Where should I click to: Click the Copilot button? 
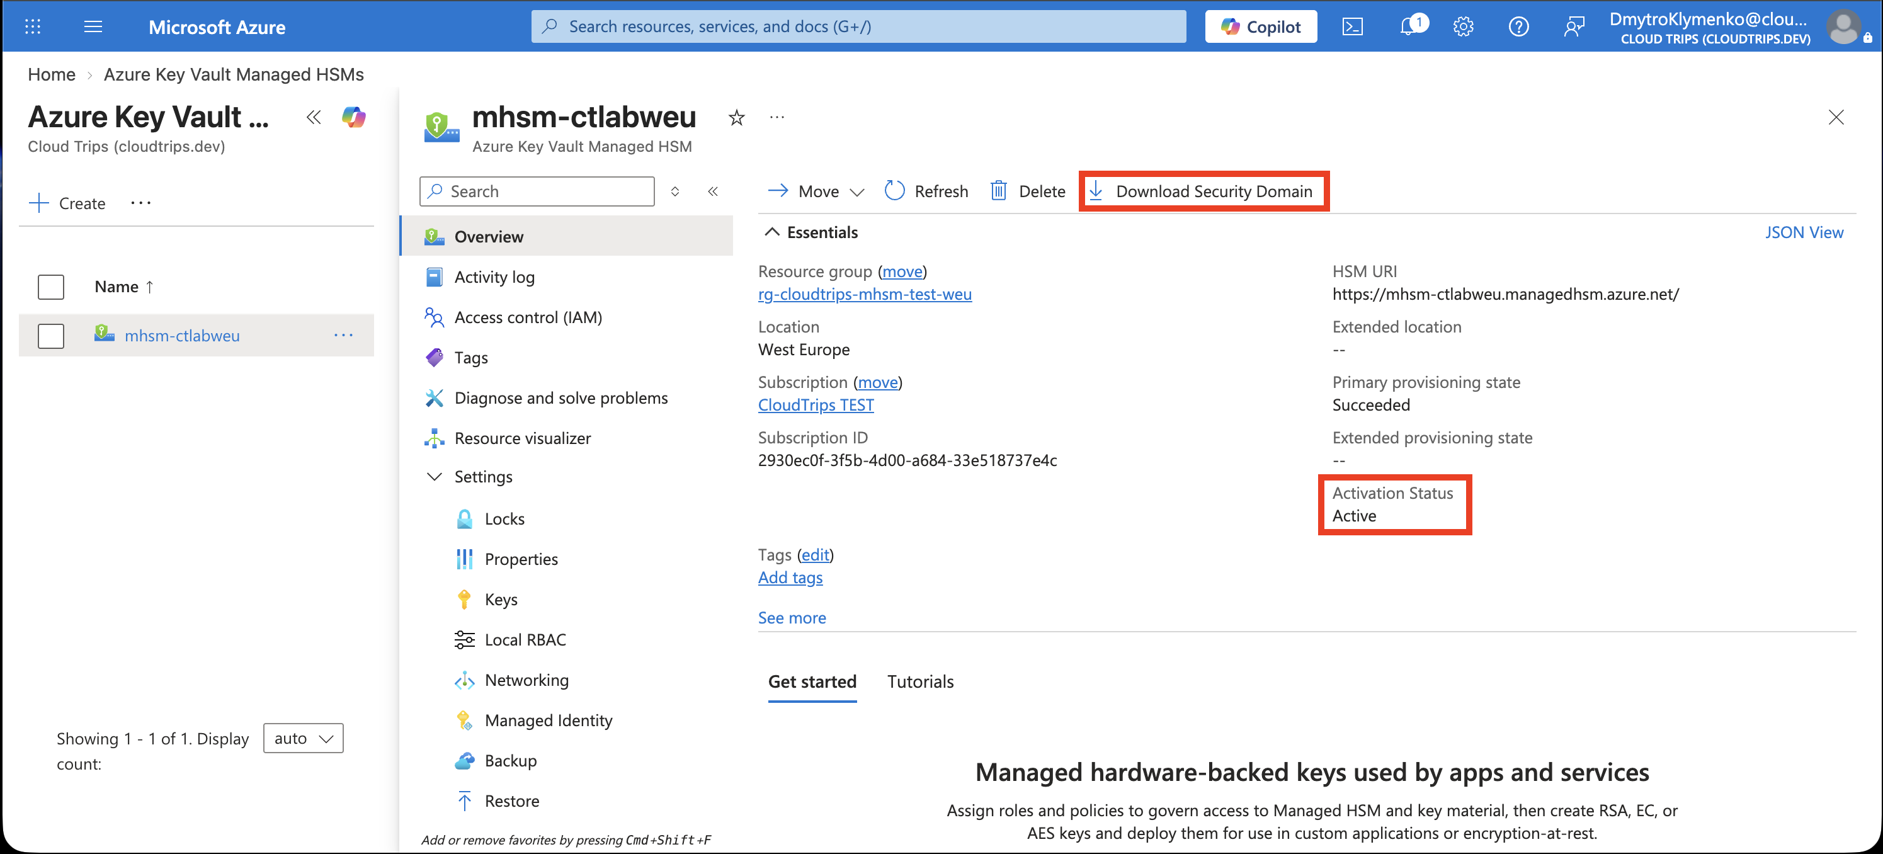pos(1261,27)
